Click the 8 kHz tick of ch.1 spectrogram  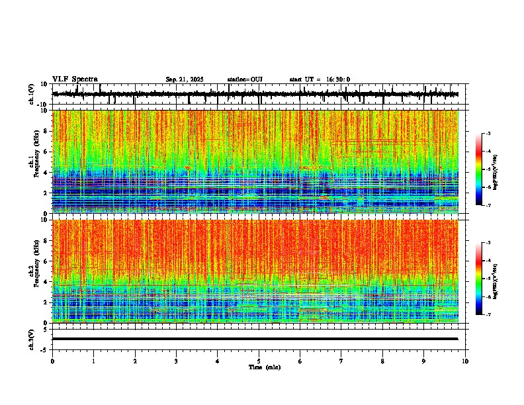(47, 131)
